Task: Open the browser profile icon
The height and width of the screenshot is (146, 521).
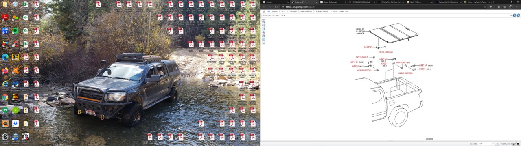Action: click(x=511, y=7)
